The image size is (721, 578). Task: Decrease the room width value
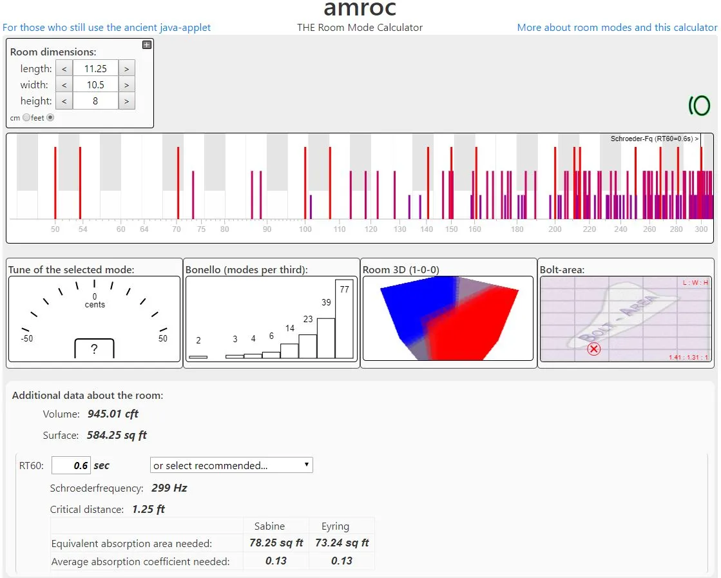tap(64, 84)
